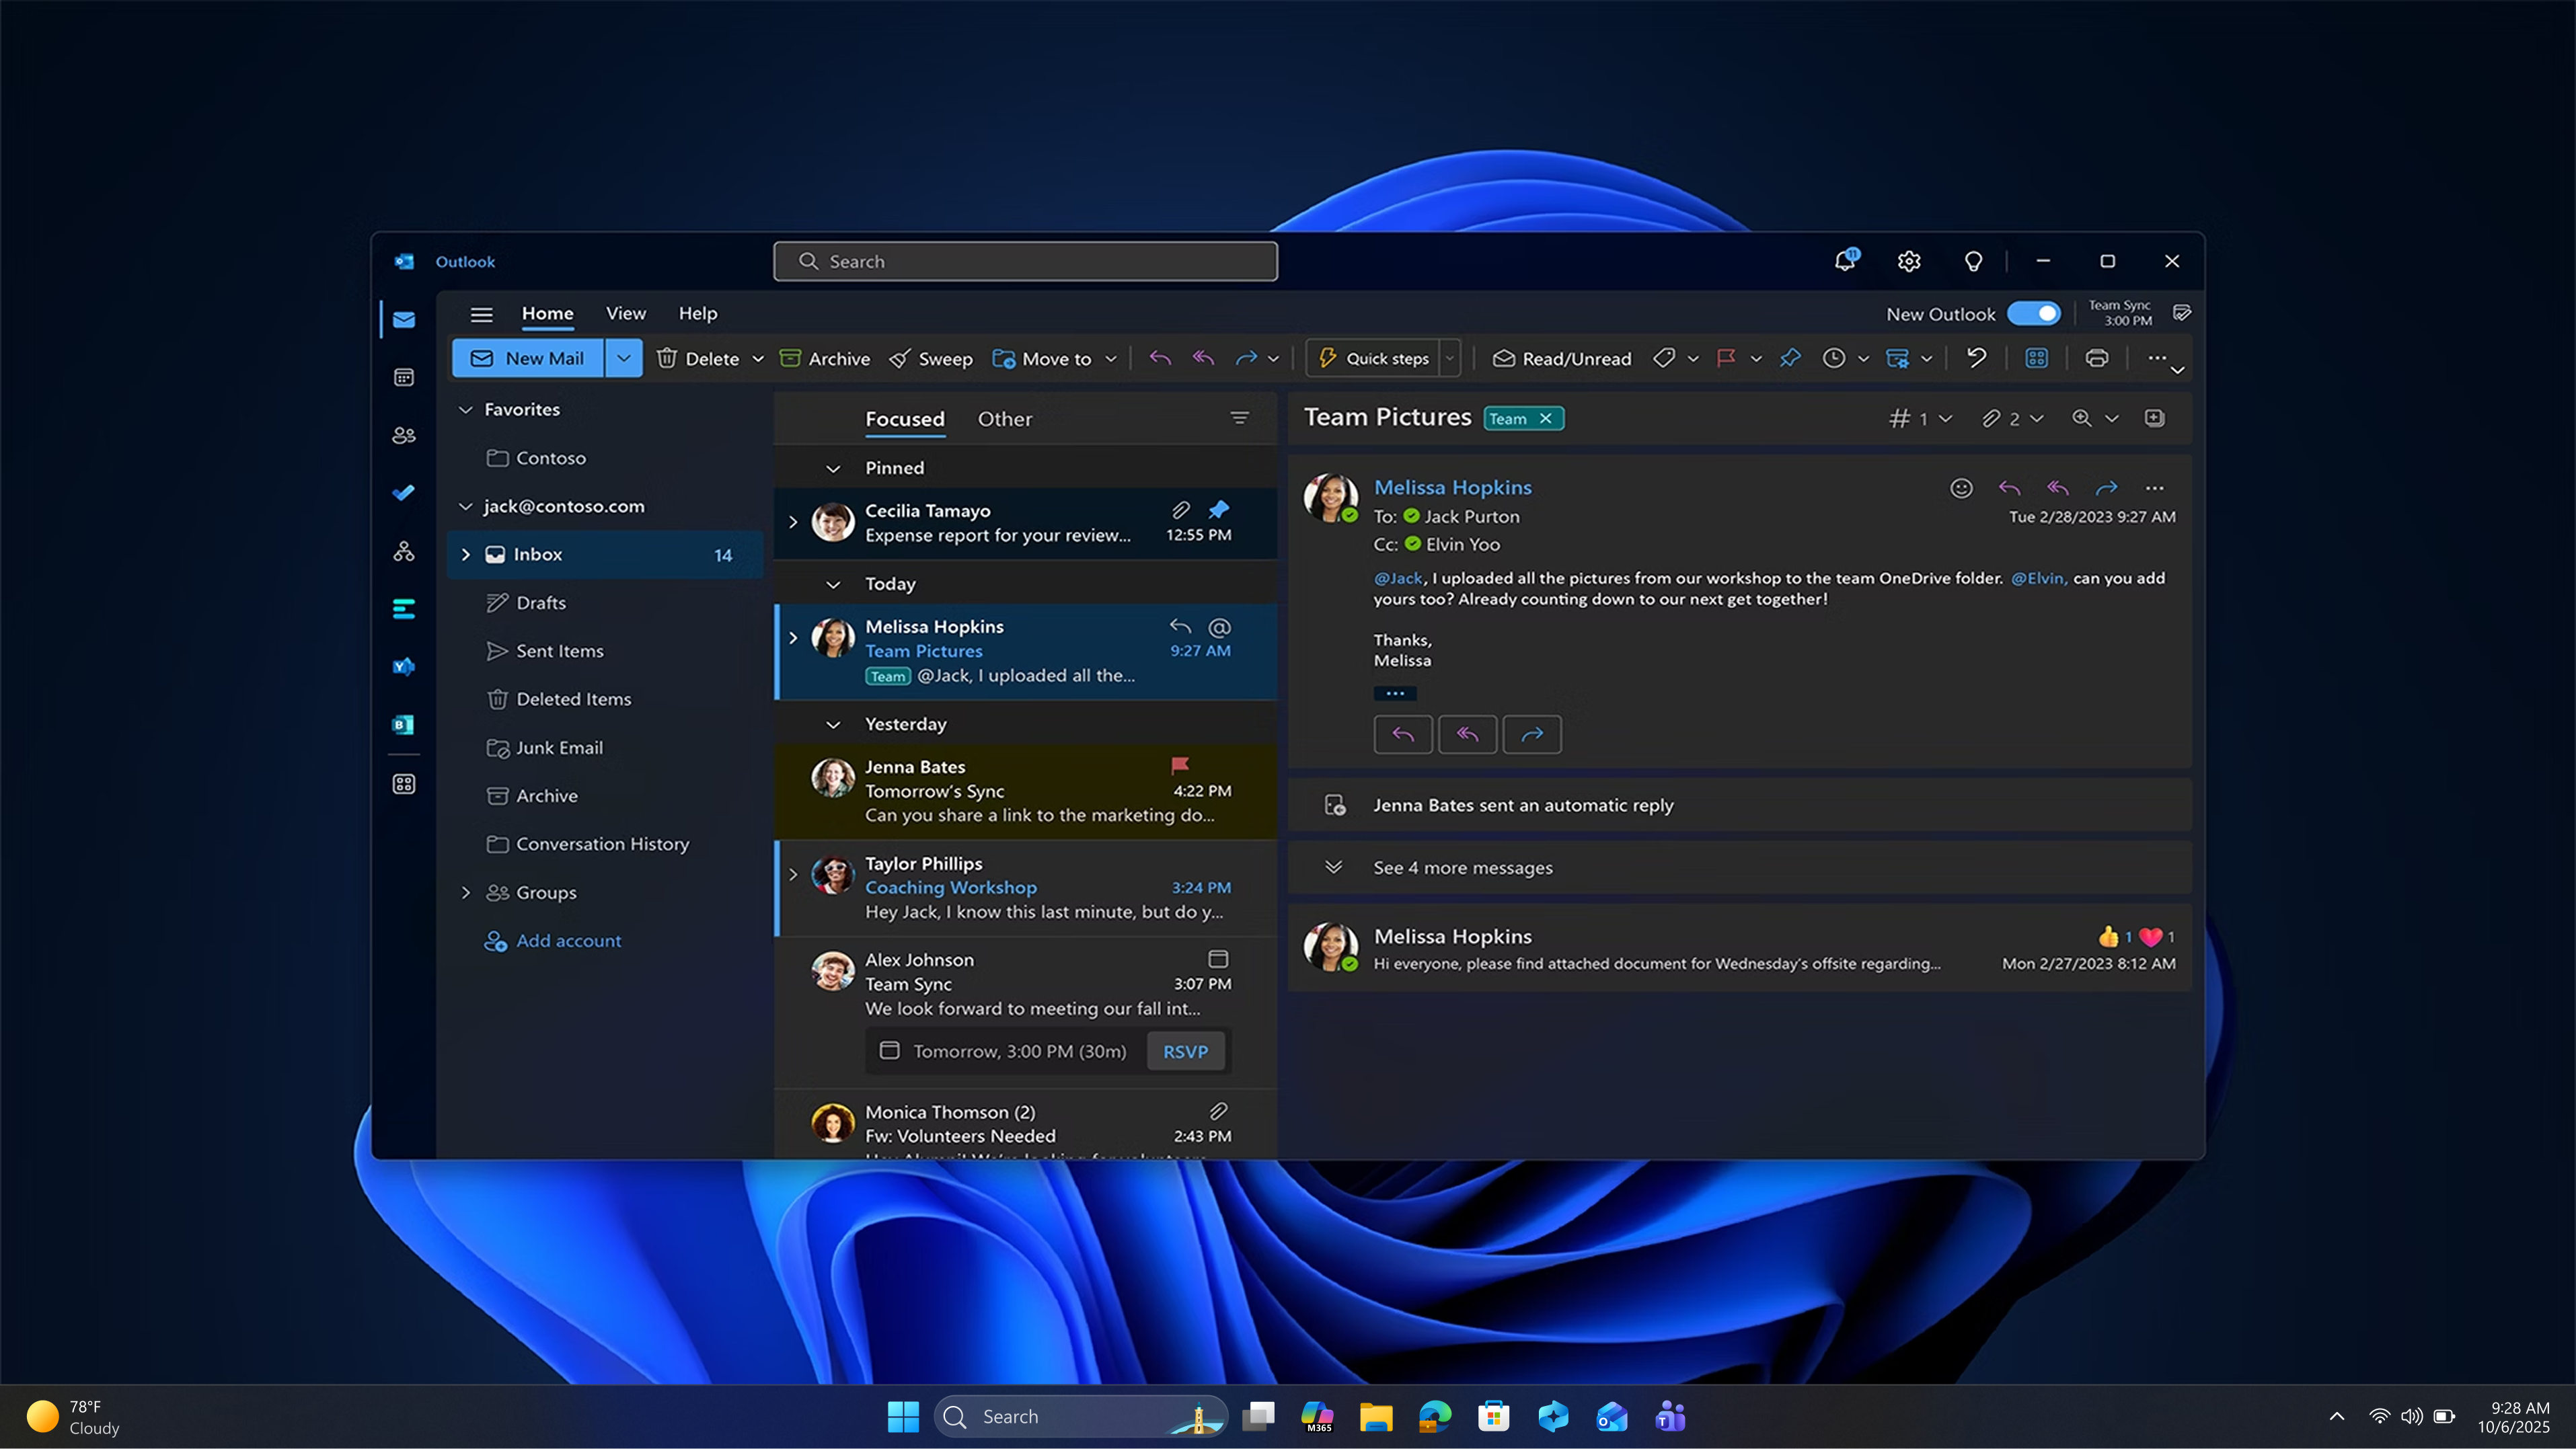The width and height of the screenshot is (2576, 1449).
Task: Select the Sweep tool in the ribbon
Action: [x=930, y=358]
